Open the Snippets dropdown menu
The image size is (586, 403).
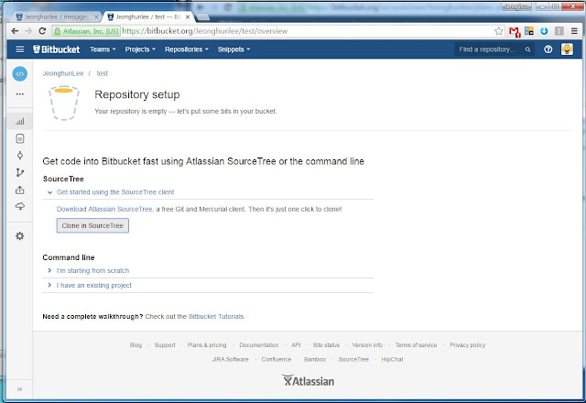[x=234, y=49]
